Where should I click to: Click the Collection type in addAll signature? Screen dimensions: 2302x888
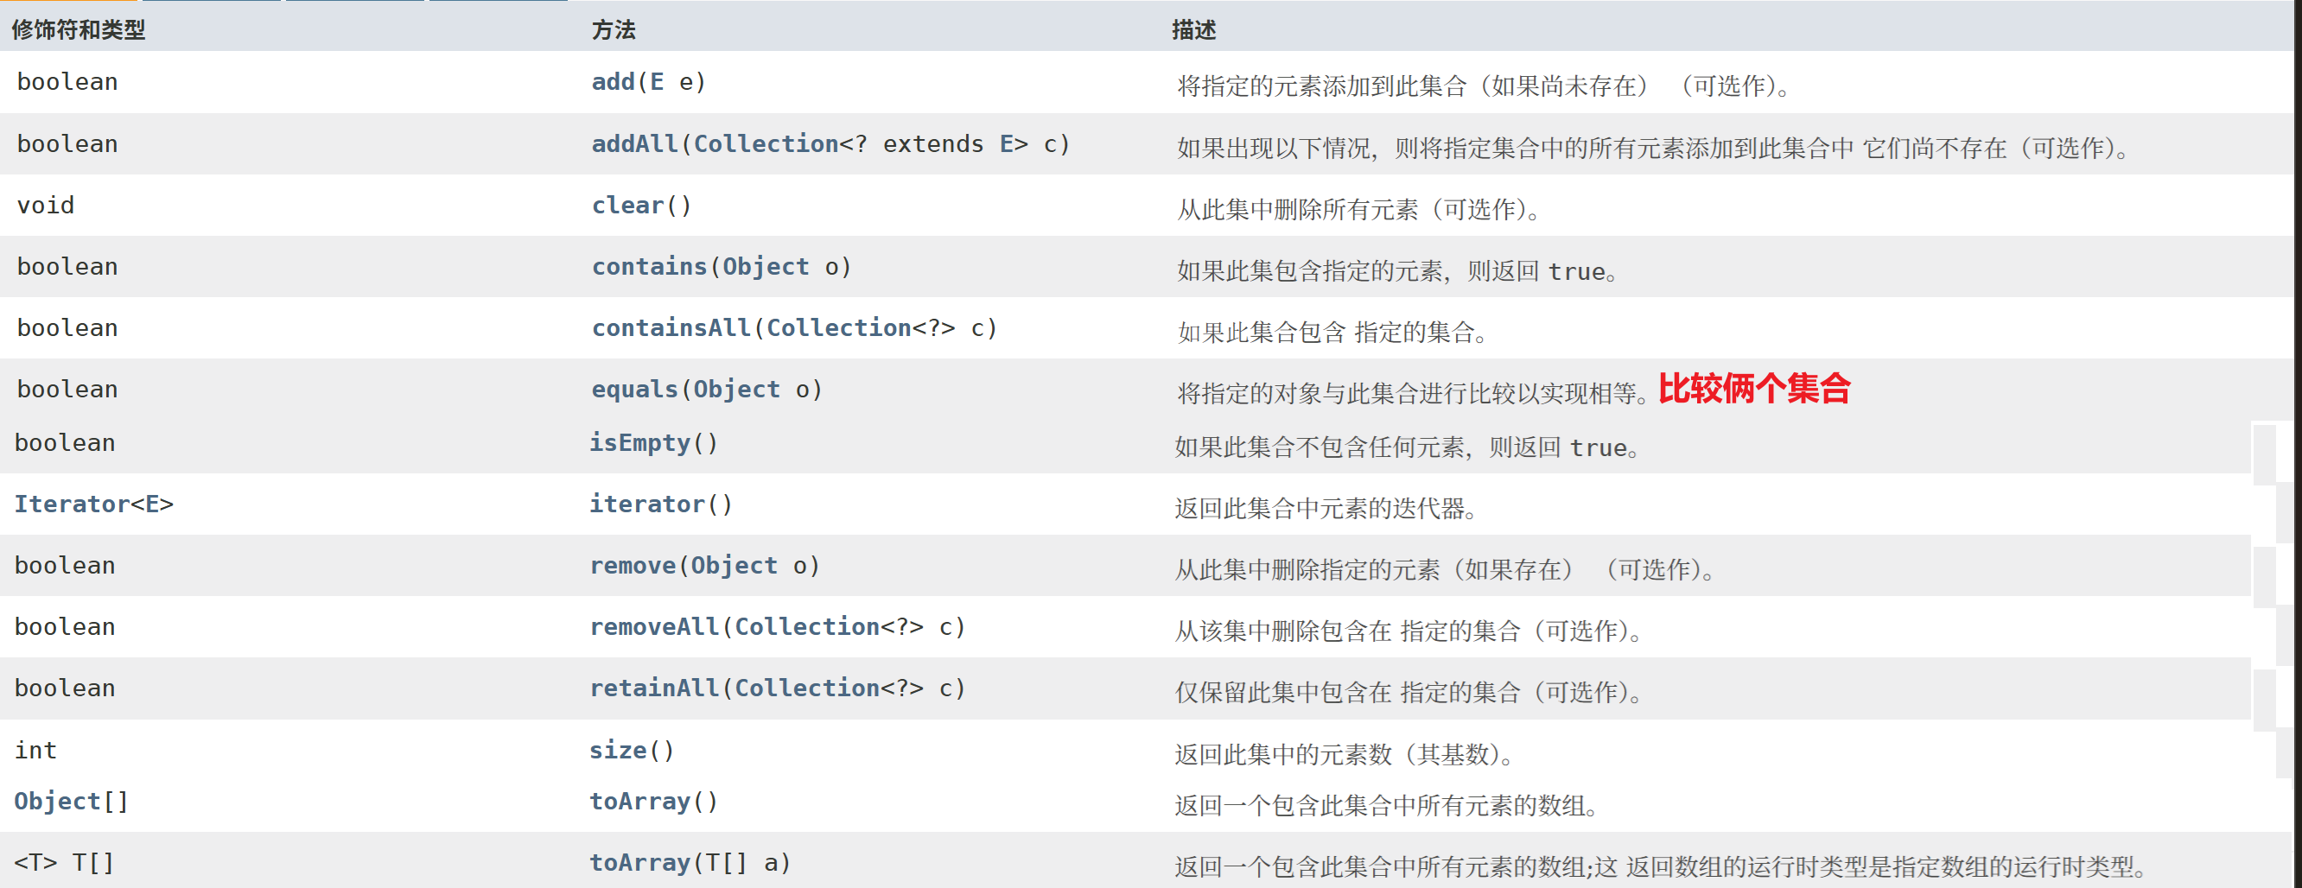click(766, 144)
